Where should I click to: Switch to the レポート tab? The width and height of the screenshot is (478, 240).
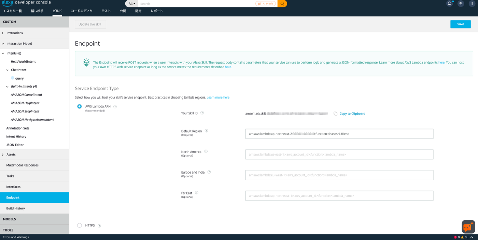click(157, 11)
